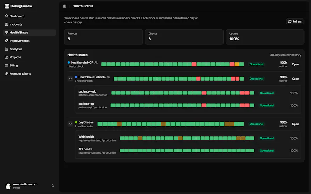Click the DebugBundle logo icon
The width and height of the screenshot is (311, 194).
click(7, 6)
